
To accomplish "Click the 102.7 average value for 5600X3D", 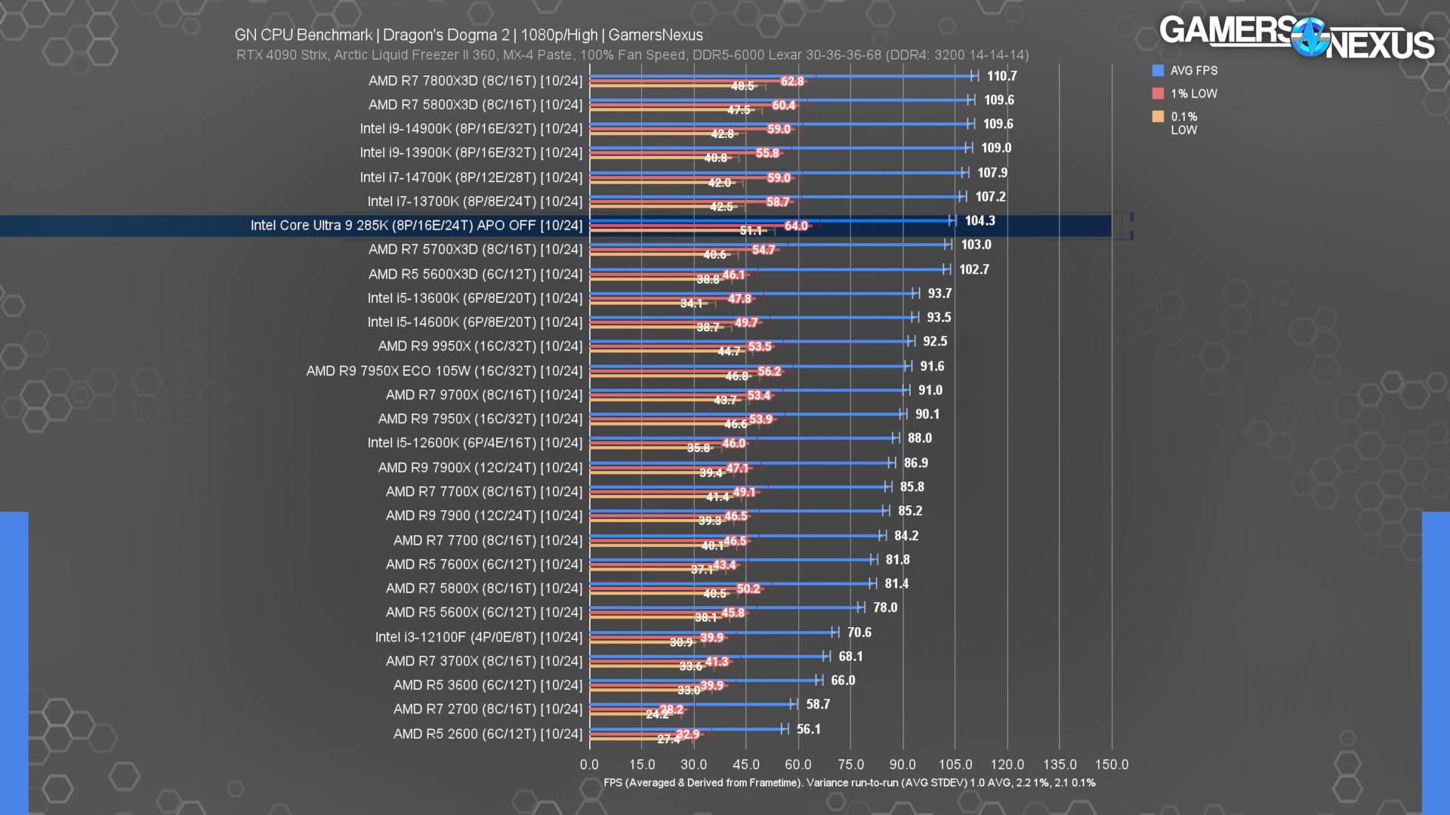I will (974, 269).
